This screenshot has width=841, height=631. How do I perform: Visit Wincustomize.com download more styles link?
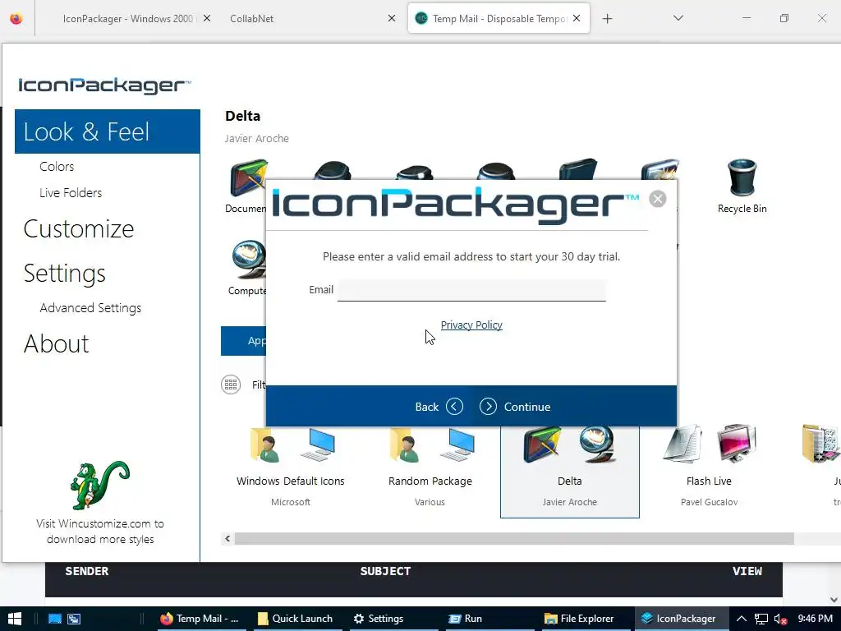(100, 532)
